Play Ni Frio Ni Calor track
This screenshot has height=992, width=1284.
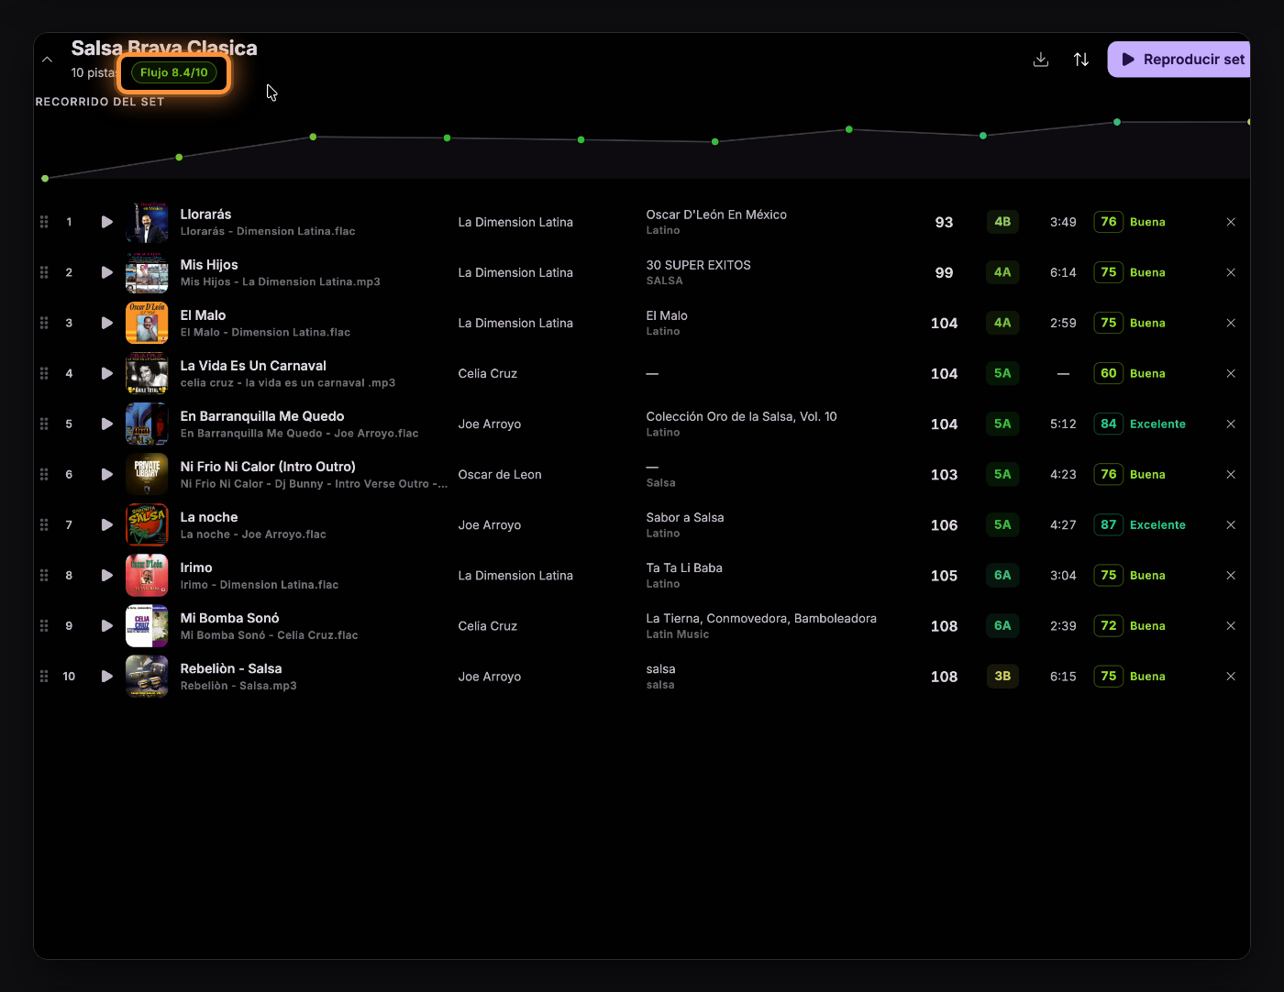pyautogui.click(x=107, y=474)
